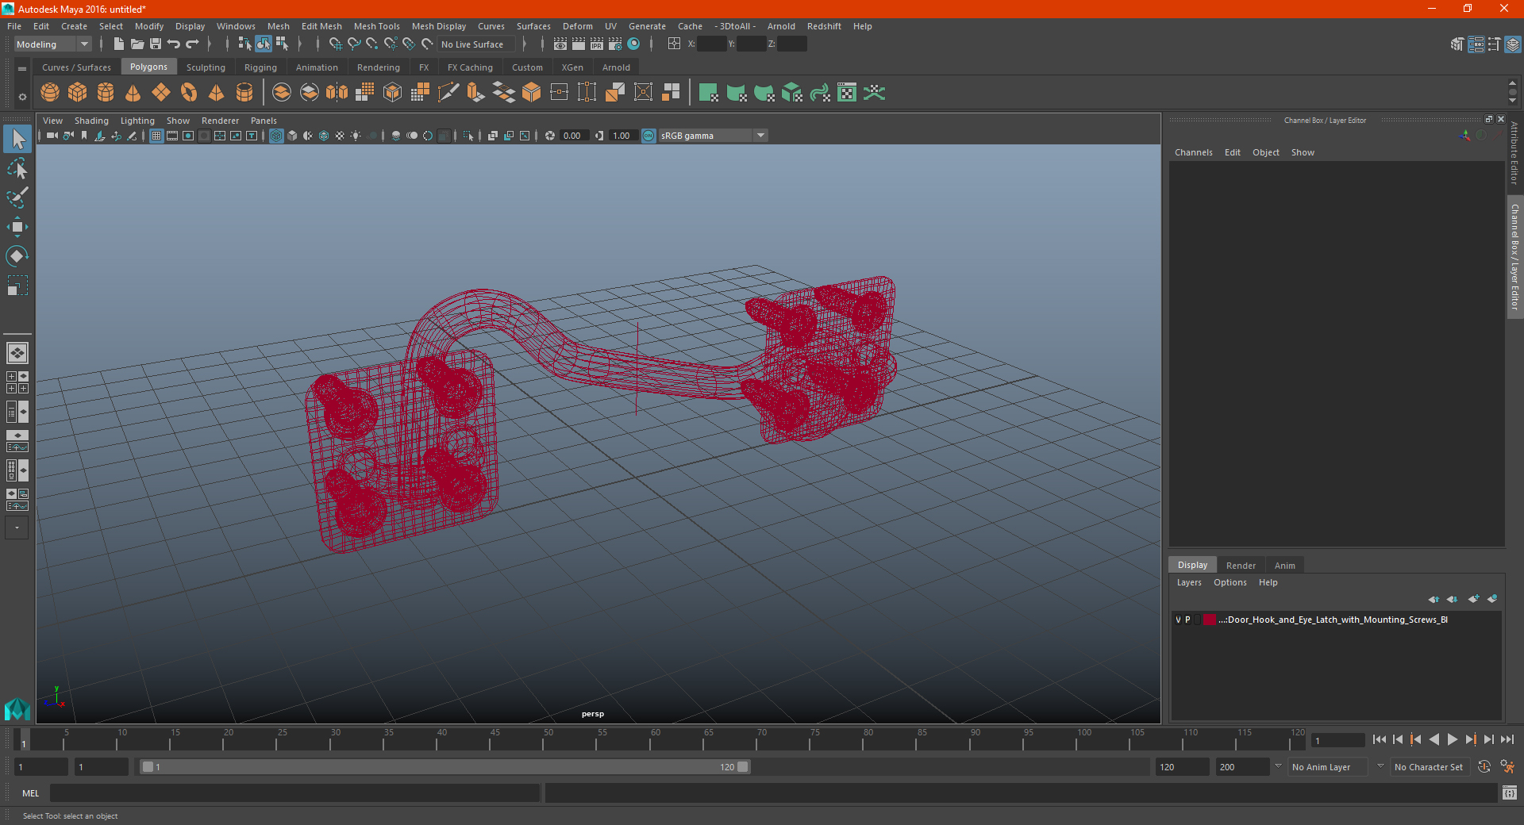Click the open scene folder icon

click(x=137, y=44)
